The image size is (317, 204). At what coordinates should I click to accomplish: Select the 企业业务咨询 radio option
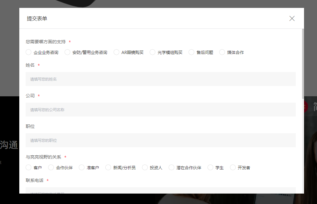click(28, 52)
